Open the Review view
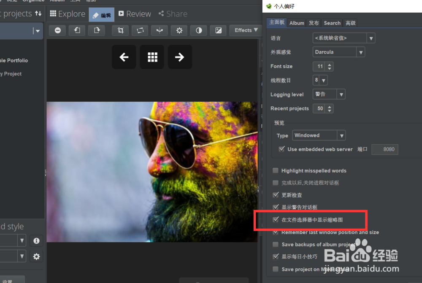 tap(135, 14)
